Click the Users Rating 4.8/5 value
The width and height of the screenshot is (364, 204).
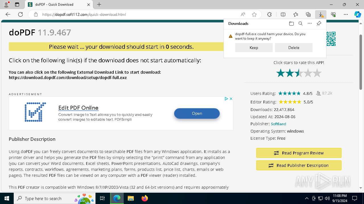(x=308, y=93)
